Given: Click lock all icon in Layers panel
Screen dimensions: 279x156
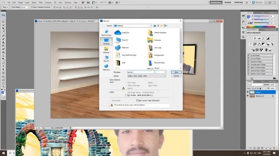Looking at the screenshot, I should point(261,88).
